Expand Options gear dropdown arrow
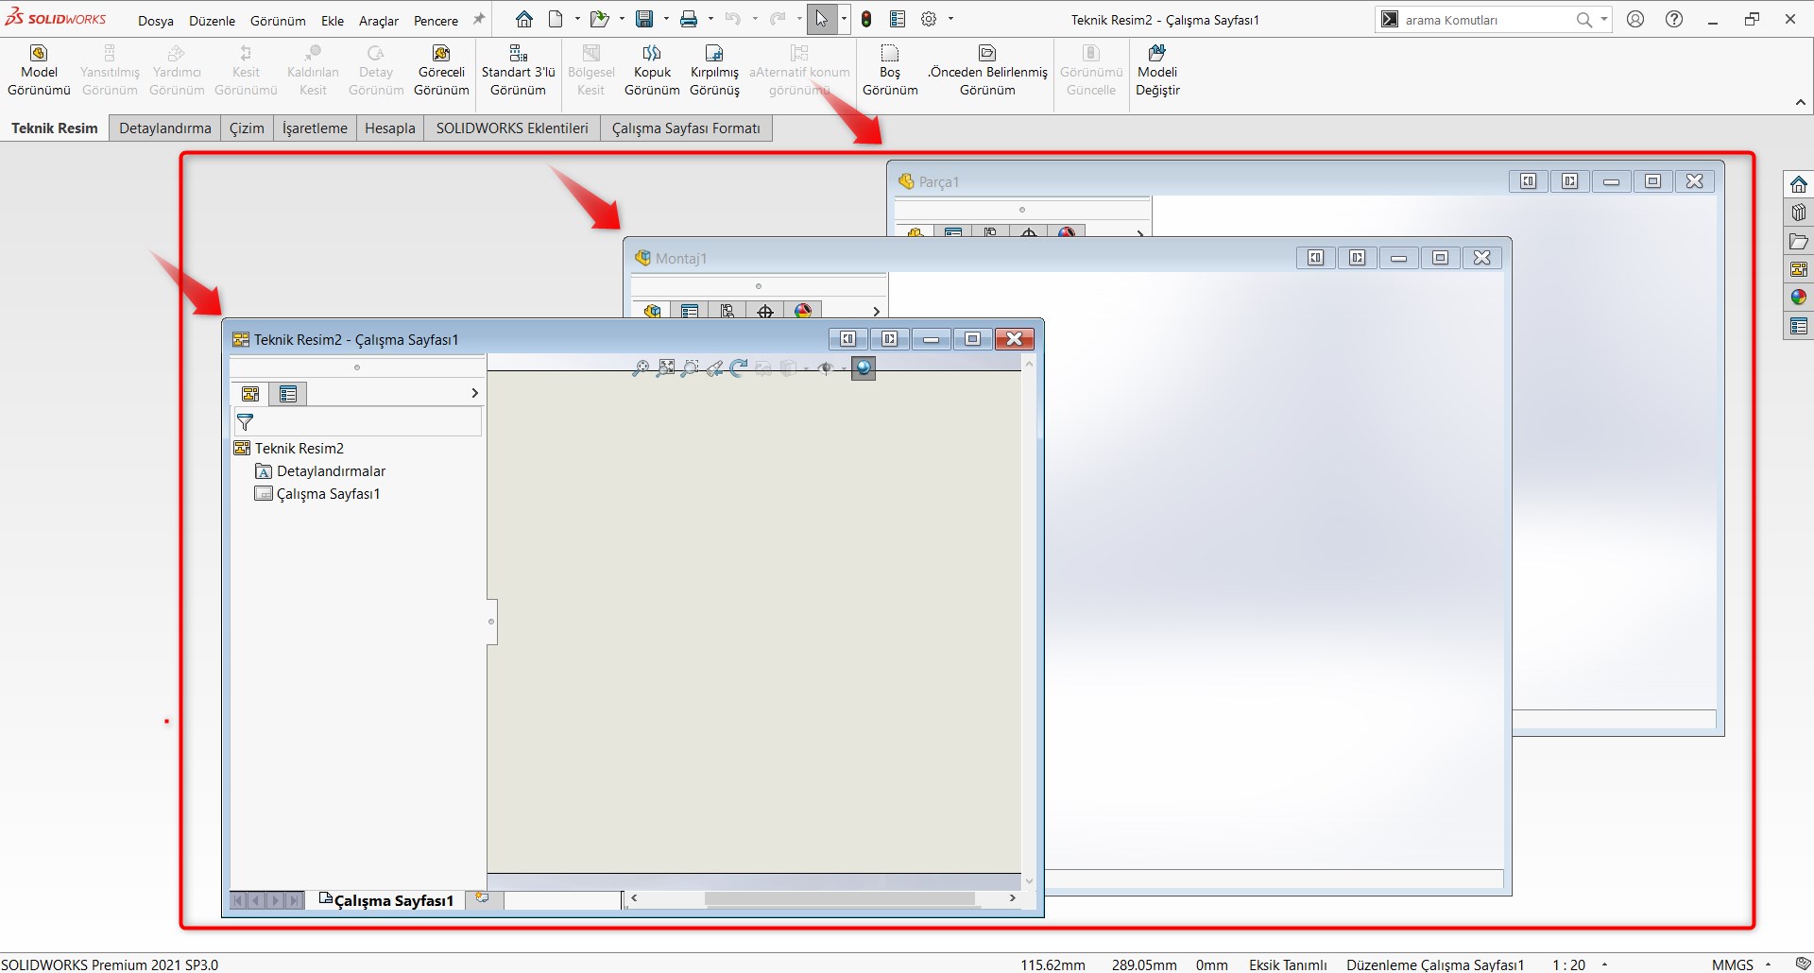The height and width of the screenshot is (973, 1814). [x=950, y=19]
